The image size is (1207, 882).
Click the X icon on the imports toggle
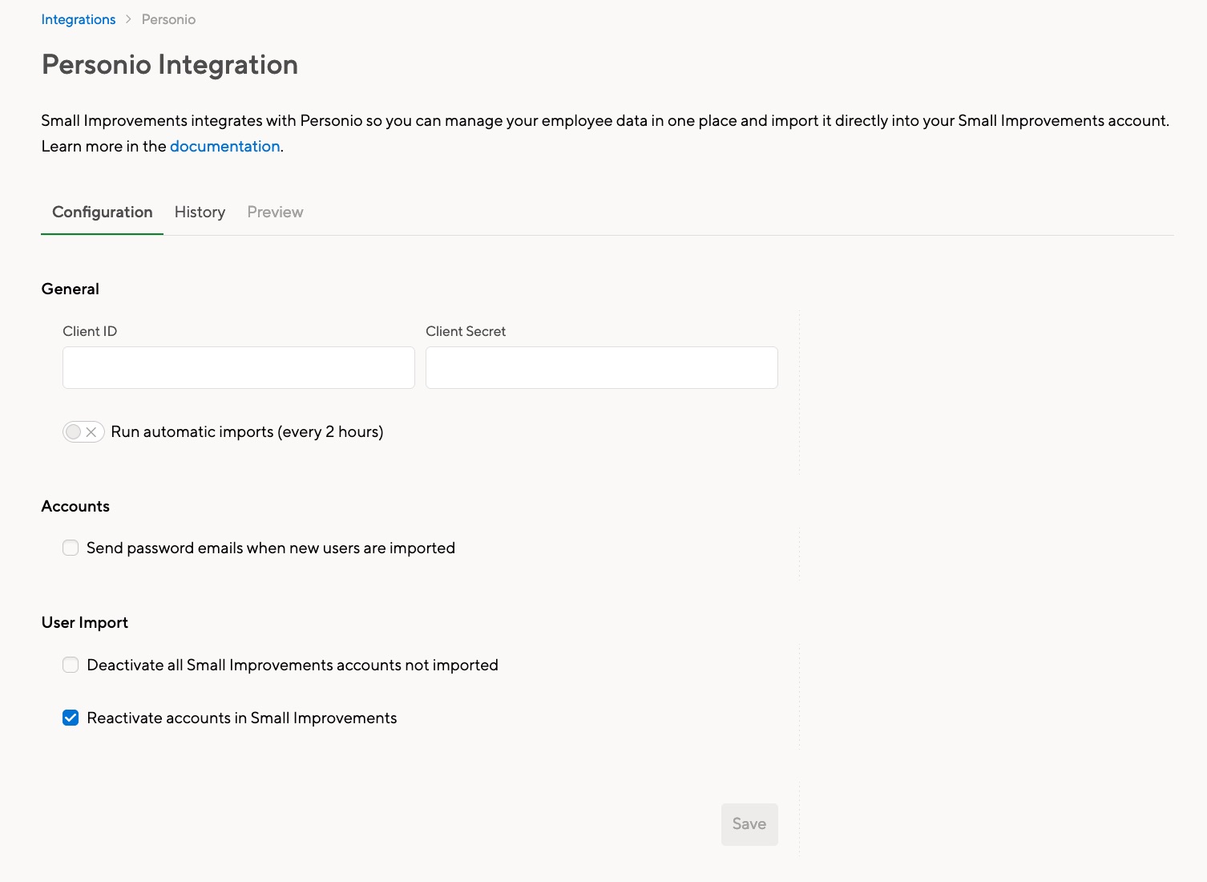coord(91,431)
